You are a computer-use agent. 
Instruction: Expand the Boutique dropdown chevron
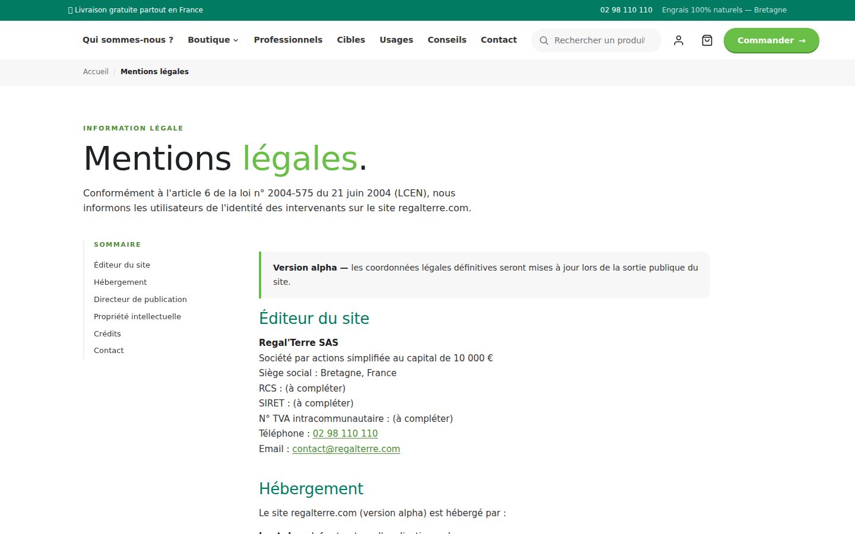click(236, 40)
